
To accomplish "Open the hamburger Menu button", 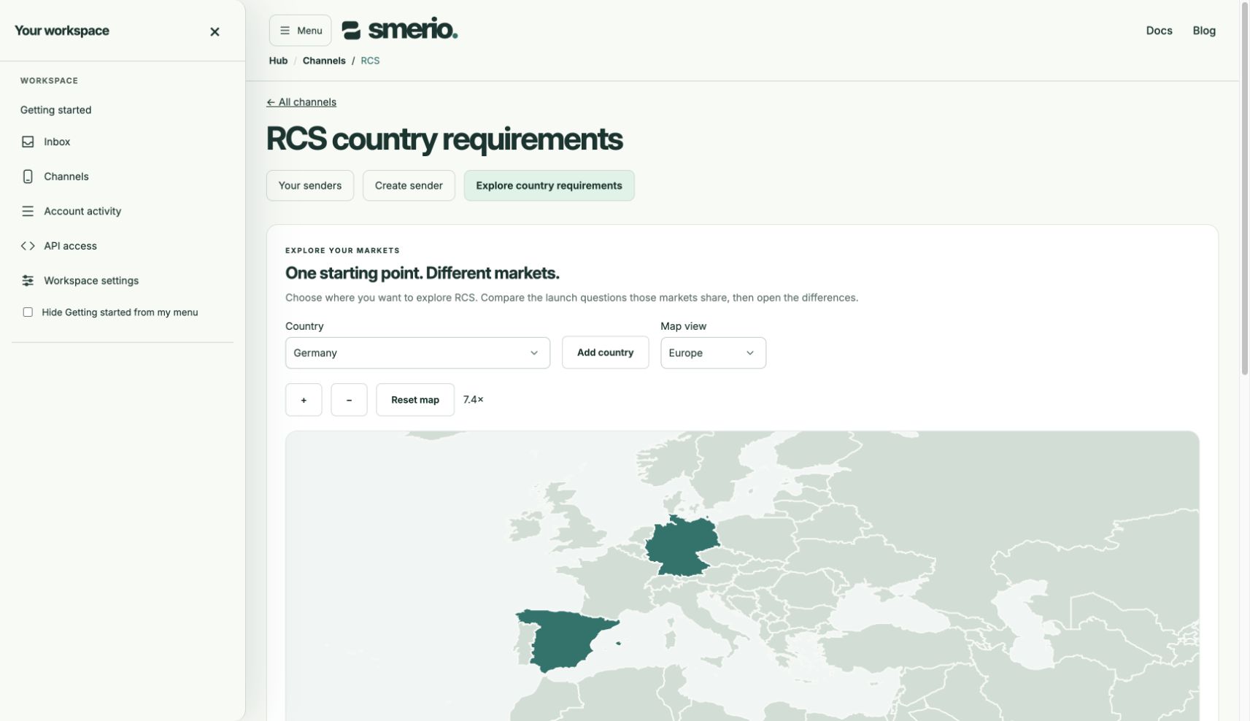I will tap(301, 31).
